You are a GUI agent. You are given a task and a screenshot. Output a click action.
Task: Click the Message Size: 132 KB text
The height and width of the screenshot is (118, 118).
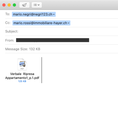point(23,49)
